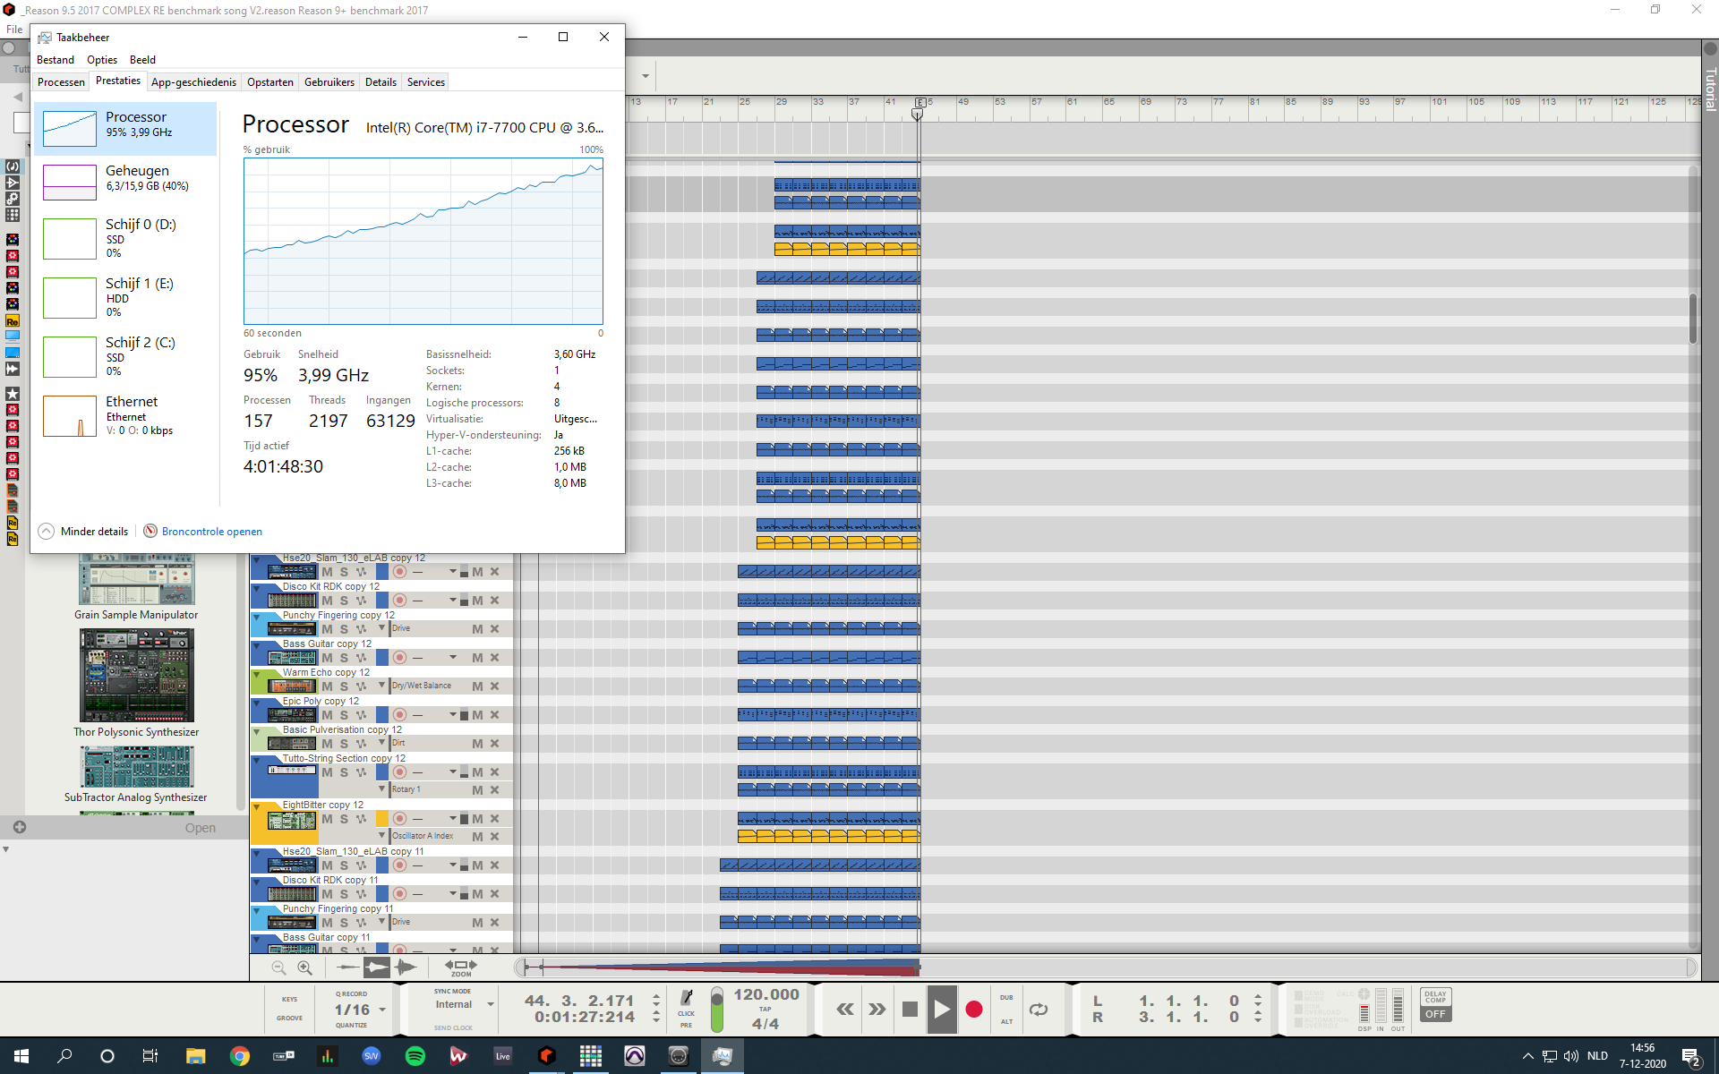Screen dimensions: 1719x1074
Task: Select Ethernet in the Taakbeheer performance list
Action: [125, 415]
